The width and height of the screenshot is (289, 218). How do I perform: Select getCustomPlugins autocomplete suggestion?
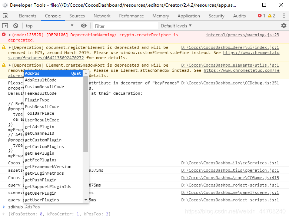(53, 147)
